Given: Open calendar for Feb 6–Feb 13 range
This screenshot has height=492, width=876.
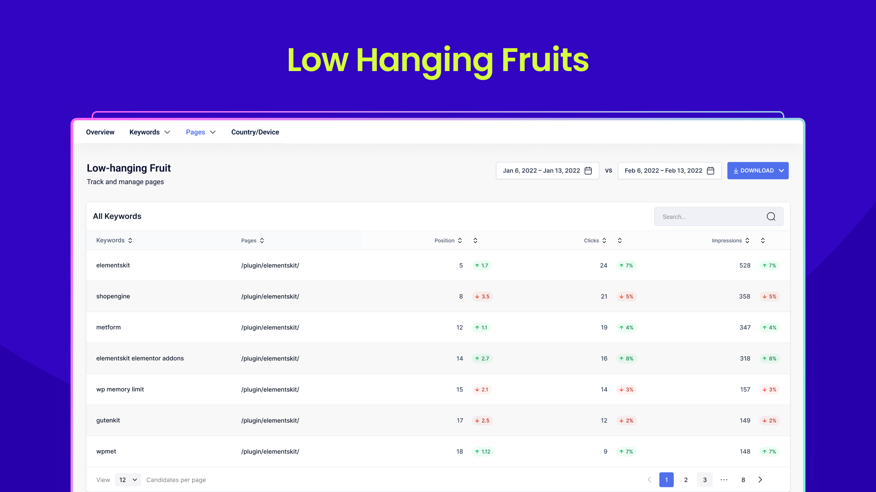Looking at the screenshot, I should [710, 171].
